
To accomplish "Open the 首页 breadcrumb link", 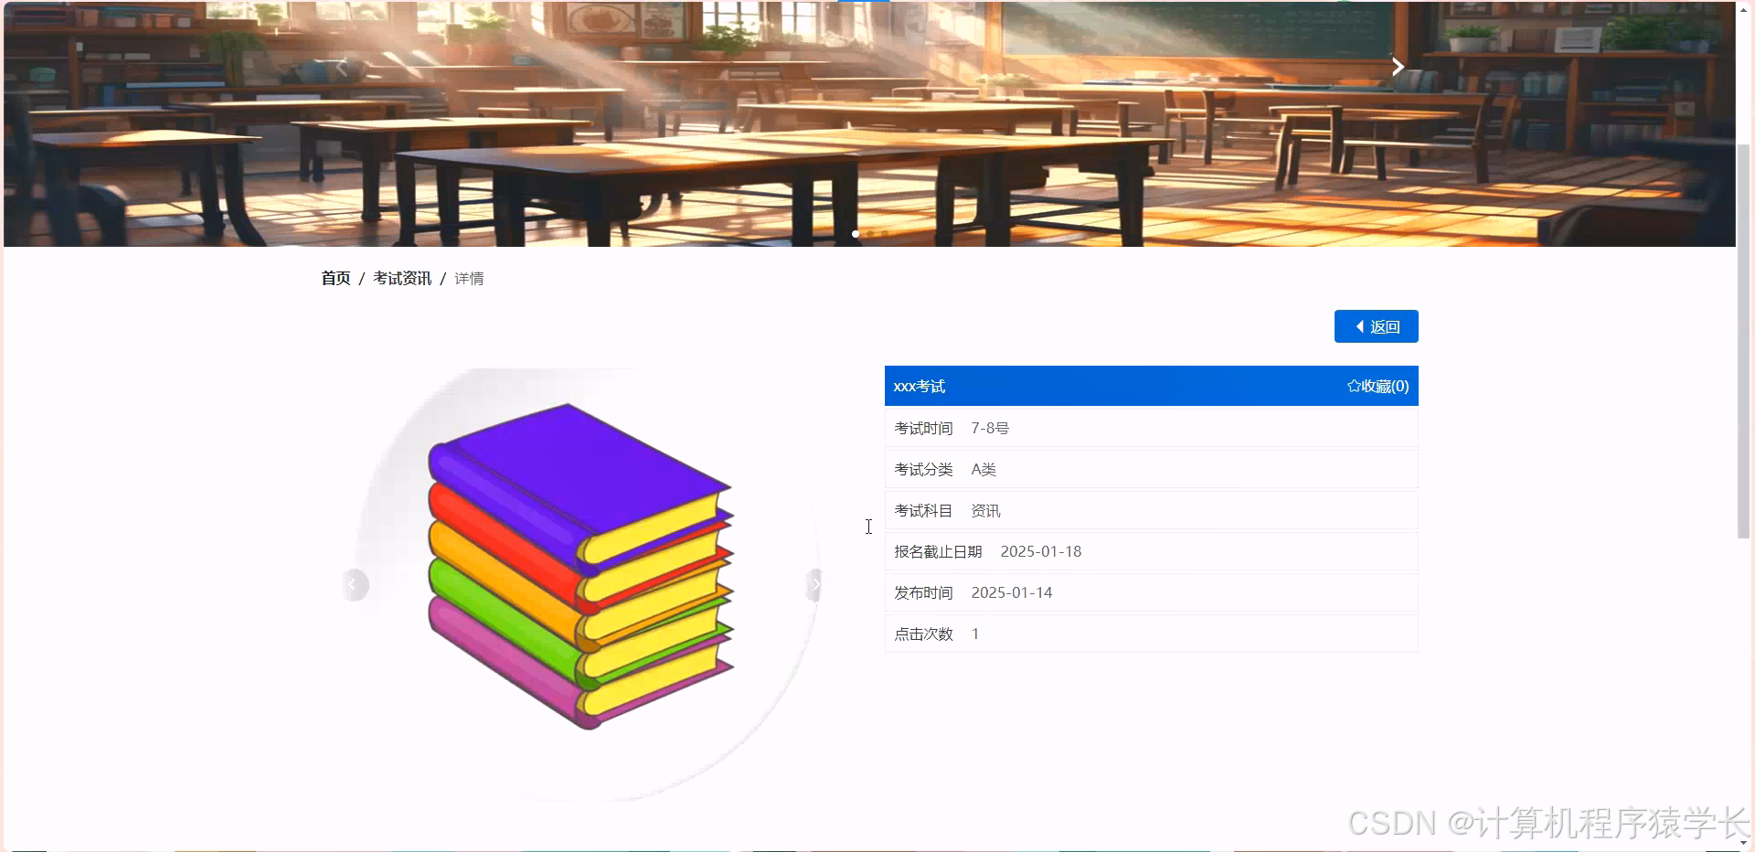I will (x=335, y=278).
